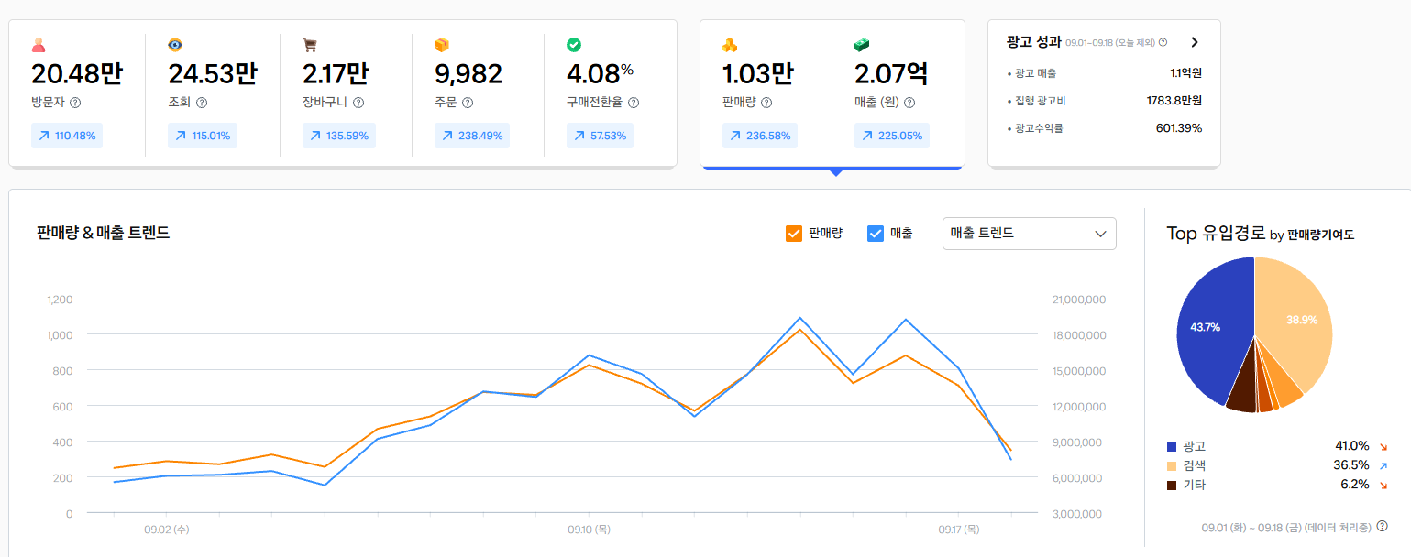Click the 기타 dark brown legend swatch

(1171, 486)
